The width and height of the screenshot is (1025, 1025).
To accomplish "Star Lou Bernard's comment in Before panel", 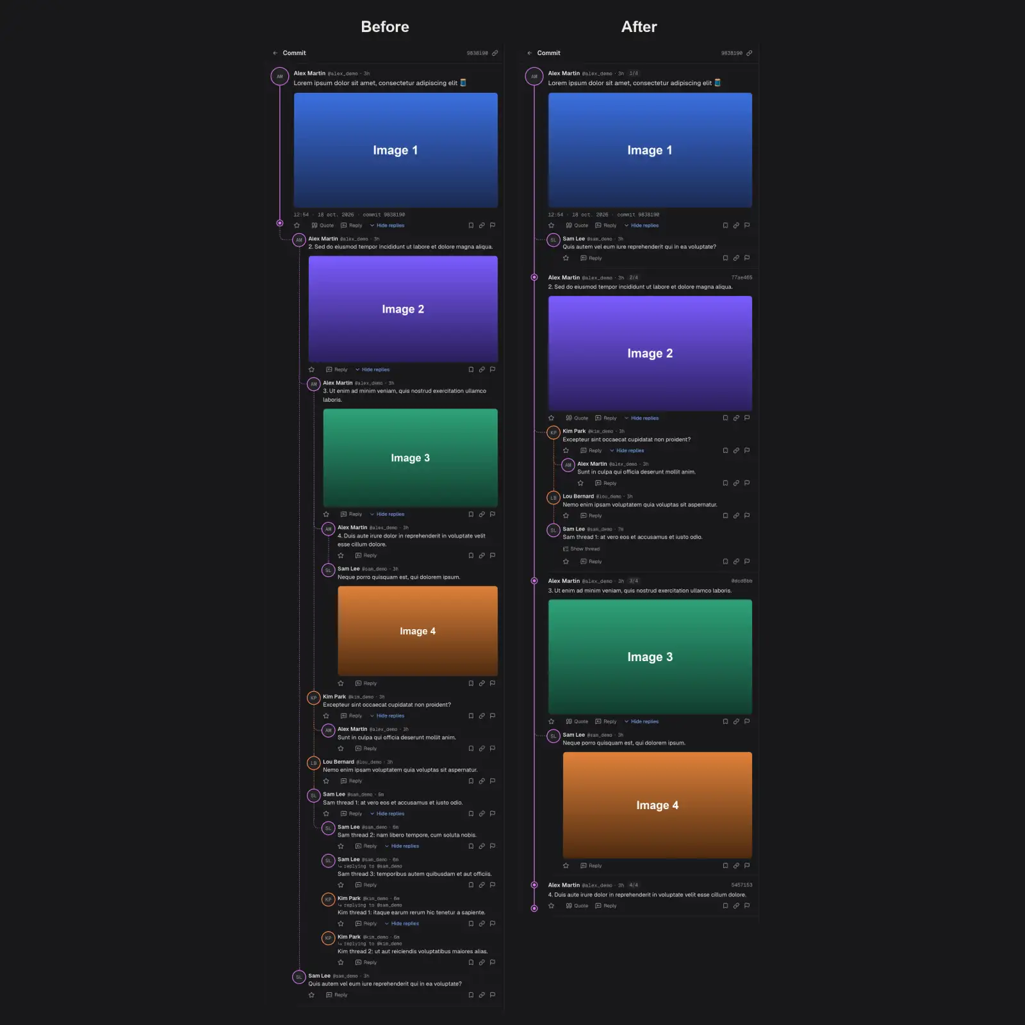I will tap(326, 781).
